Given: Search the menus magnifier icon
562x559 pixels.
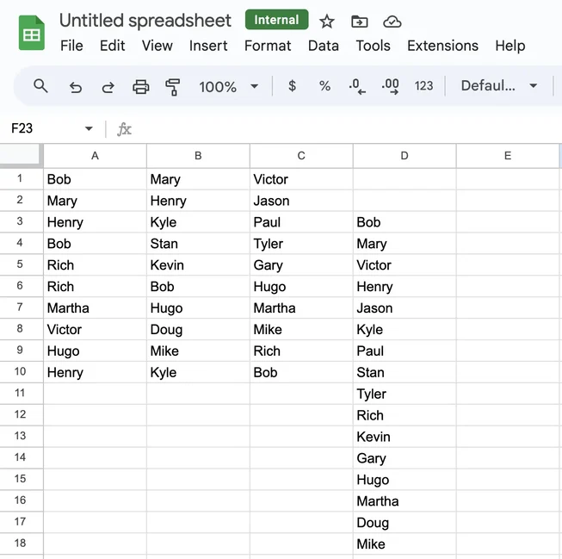Looking at the screenshot, I should click(x=40, y=86).
